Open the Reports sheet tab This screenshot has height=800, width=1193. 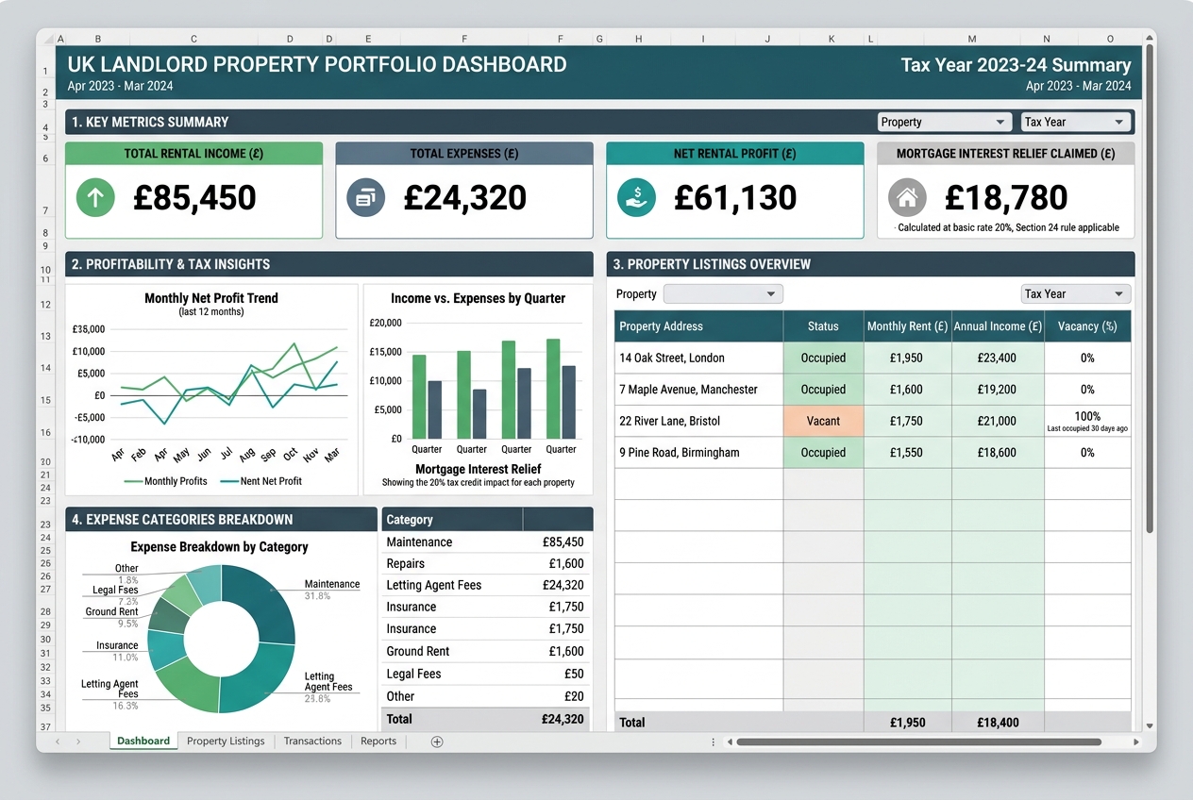point(378,742)
